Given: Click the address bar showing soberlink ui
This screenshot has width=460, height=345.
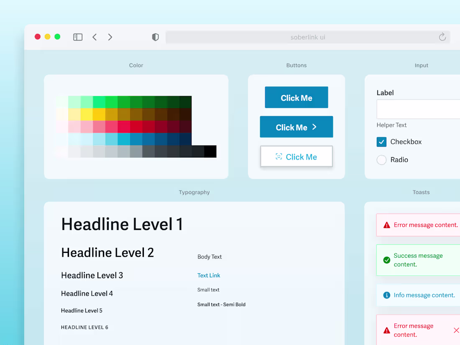Looking at the screenshot, I should 308,37.
